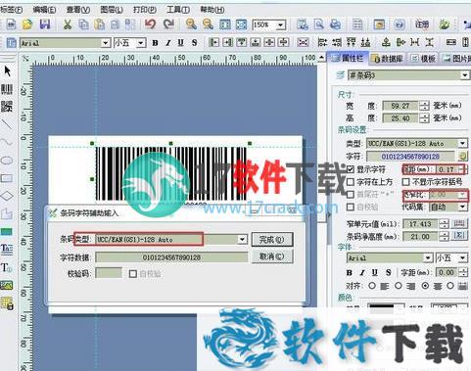Adjust the 条码净高度 21.00 spinner
The image size is (471, 371).
(x=444, y=236)
